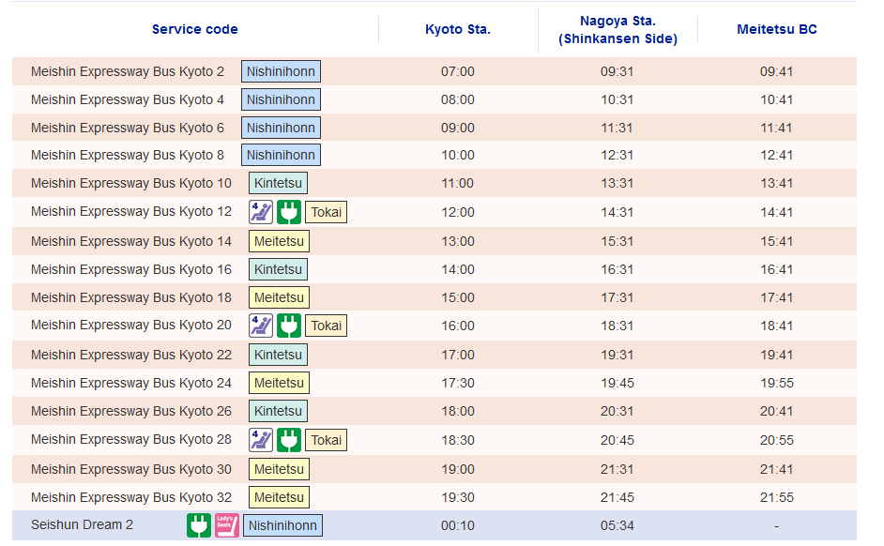
Task: Click the Kintetsu badge for Kyoto 16
Action: click(278, 269)
